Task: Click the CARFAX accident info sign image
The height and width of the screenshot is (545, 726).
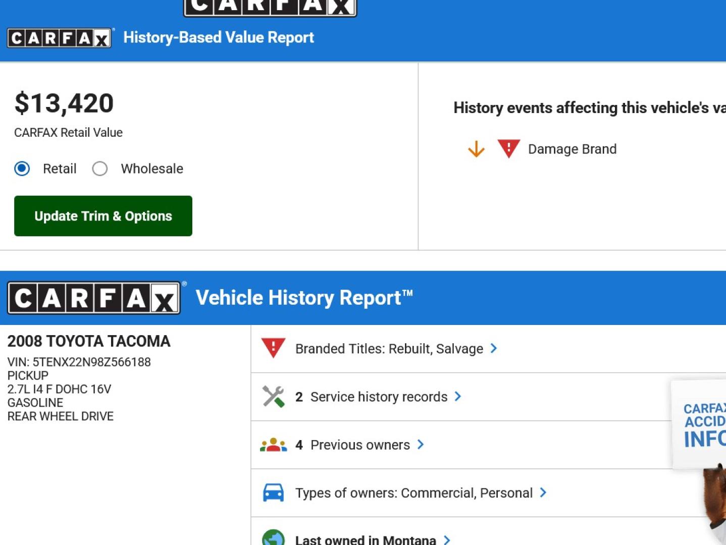Action: 699,425
